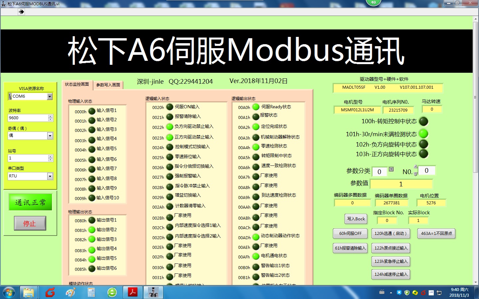Click the Paint icon in the taskbar
This screenshot has height=299, width=479.
pos(71,292)
